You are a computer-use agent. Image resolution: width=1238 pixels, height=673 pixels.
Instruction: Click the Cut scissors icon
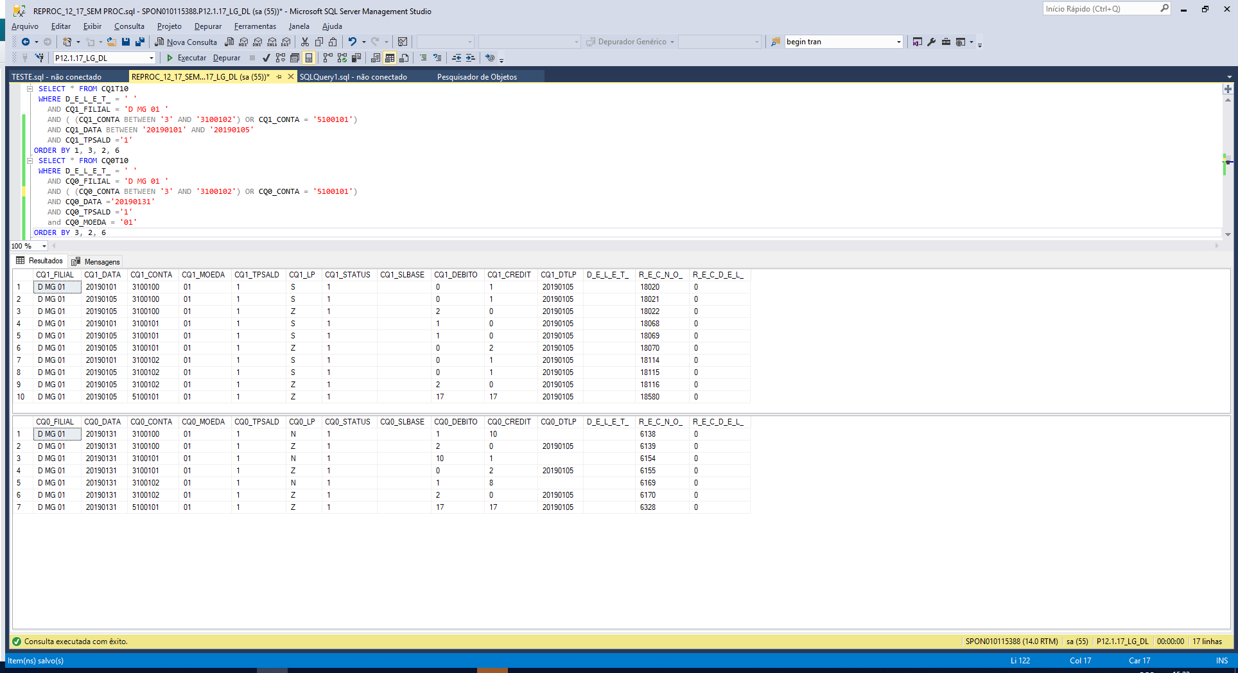[x=305, y=42]
